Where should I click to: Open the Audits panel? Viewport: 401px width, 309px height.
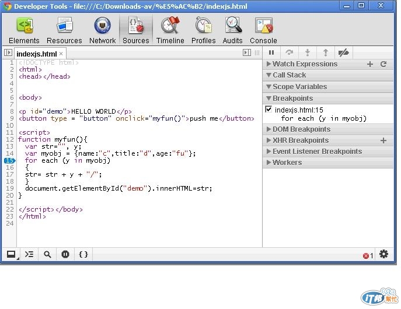click(232, 30)
